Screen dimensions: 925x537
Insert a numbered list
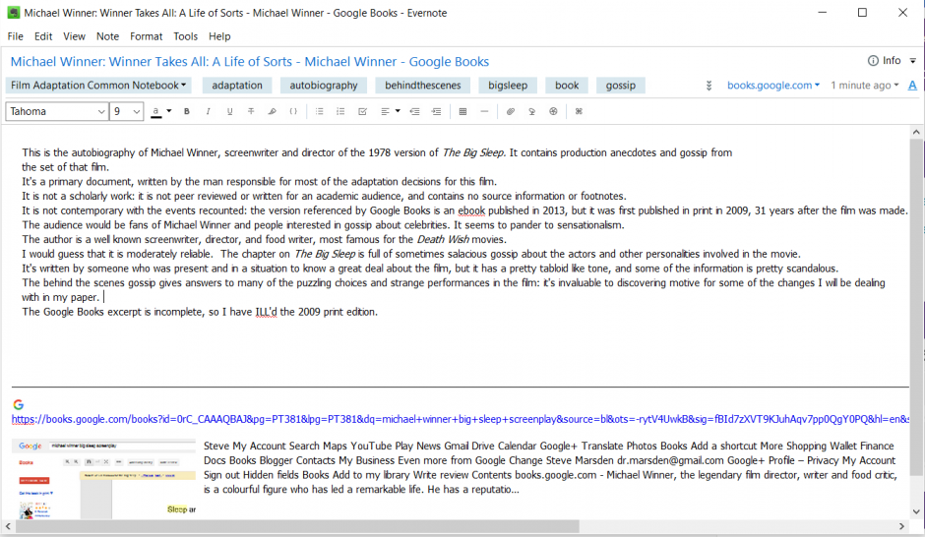click(340, 111)
